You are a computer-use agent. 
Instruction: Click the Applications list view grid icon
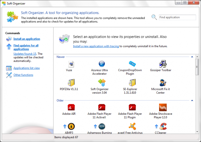[x=9, y=68]
